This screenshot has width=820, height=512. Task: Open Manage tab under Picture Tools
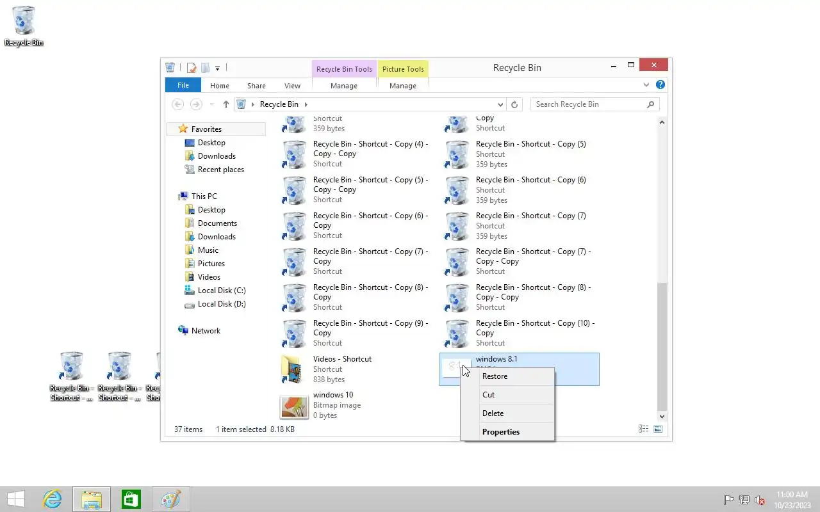pos(403,86)
